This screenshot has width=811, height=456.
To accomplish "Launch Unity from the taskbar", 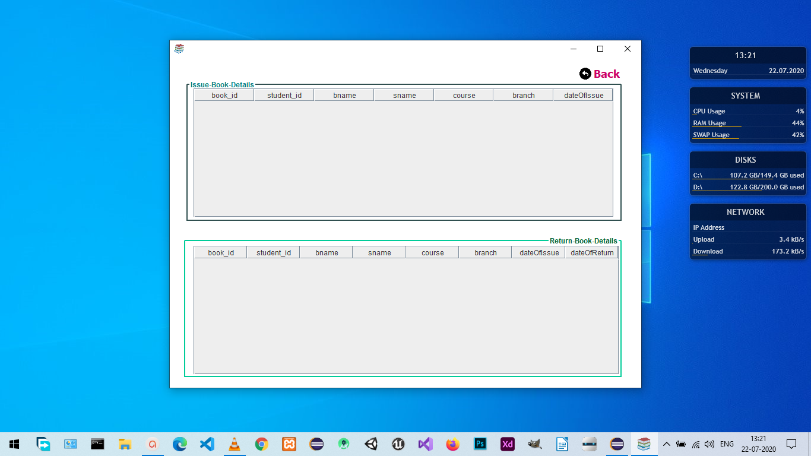I will coord(371,444).
